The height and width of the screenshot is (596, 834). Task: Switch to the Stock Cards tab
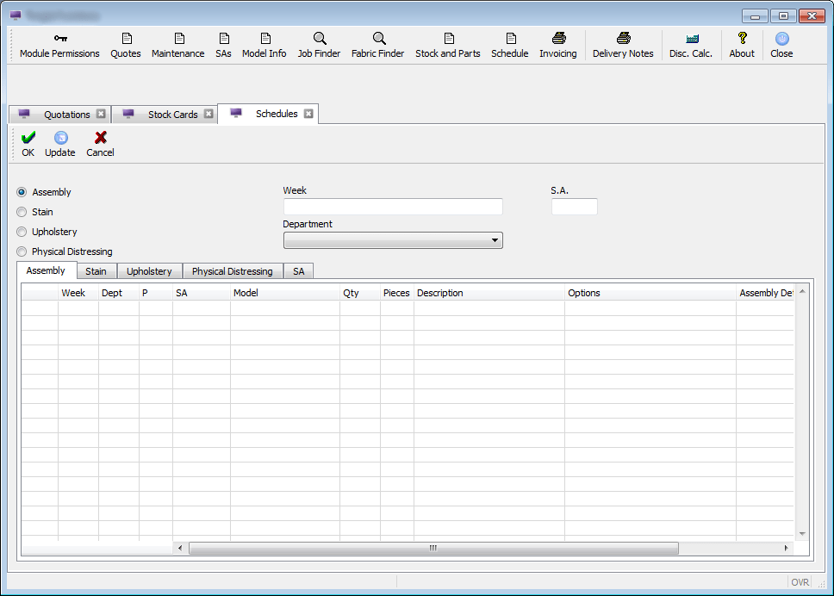[172, 115]
